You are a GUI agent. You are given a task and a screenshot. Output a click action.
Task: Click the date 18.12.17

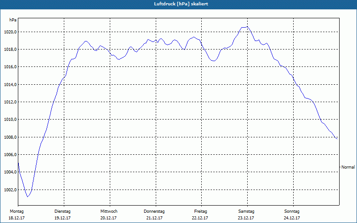pos(17,218)
